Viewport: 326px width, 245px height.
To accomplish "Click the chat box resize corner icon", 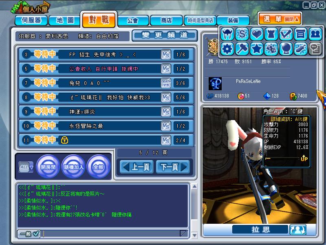I will point(183,233).
